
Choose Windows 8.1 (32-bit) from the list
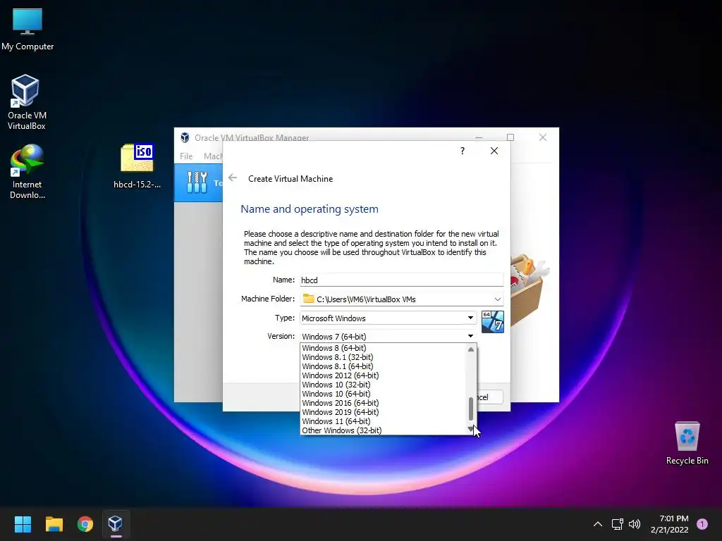[383, 357]
